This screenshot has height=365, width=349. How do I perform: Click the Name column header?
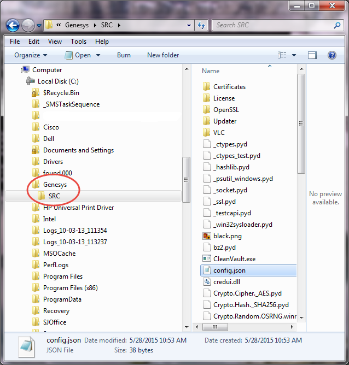click(211, 71)
